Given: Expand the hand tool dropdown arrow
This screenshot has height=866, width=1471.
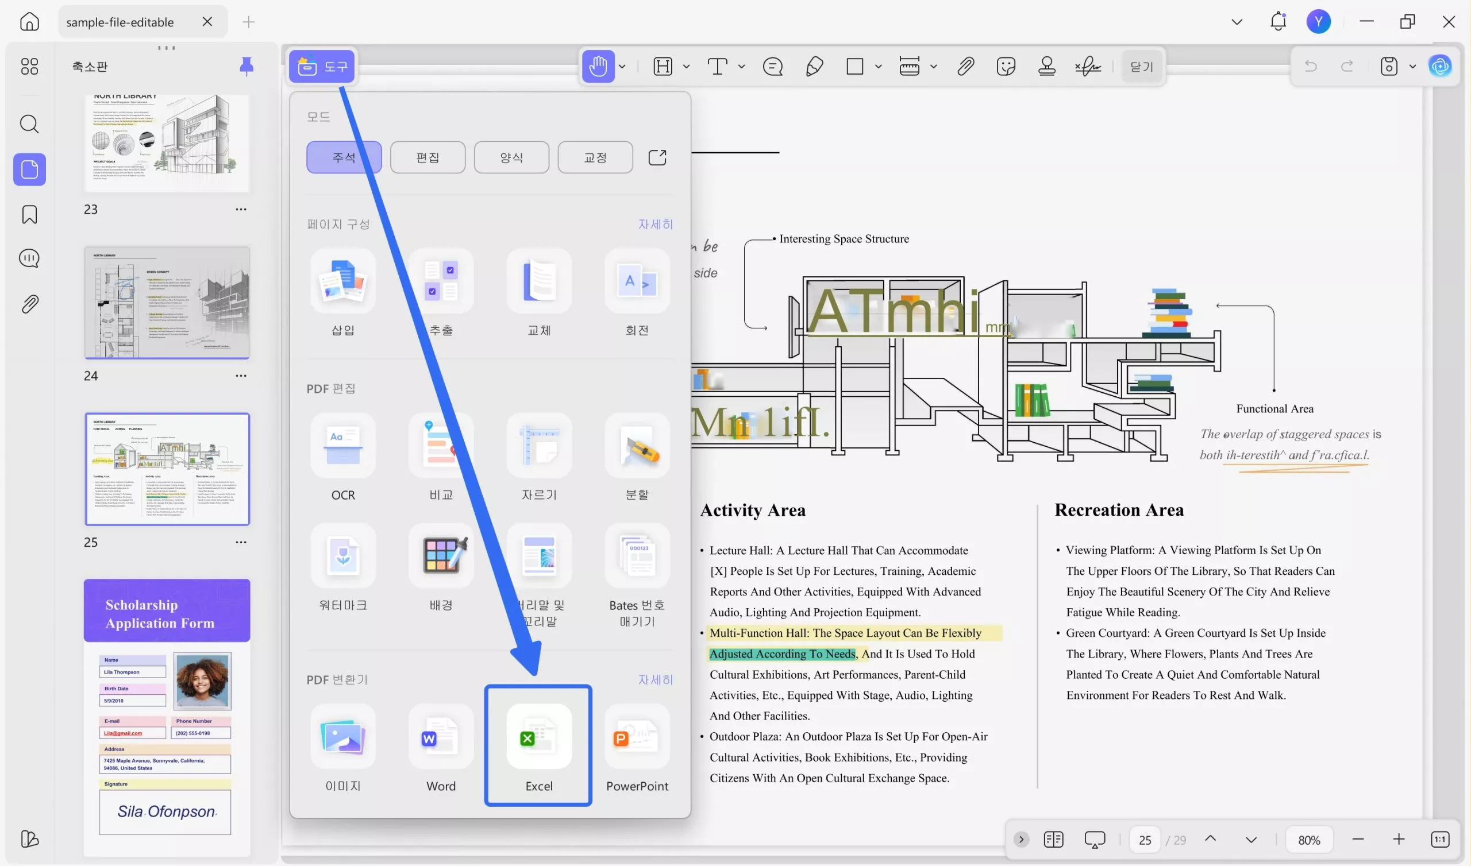Looking at the screenshot, I should point(622,66).
